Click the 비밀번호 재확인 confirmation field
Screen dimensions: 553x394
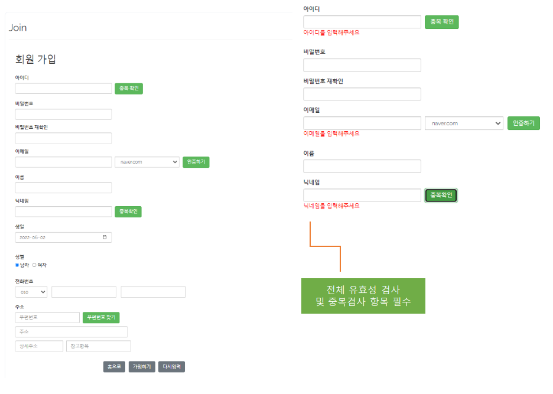(x=63, y=137)
